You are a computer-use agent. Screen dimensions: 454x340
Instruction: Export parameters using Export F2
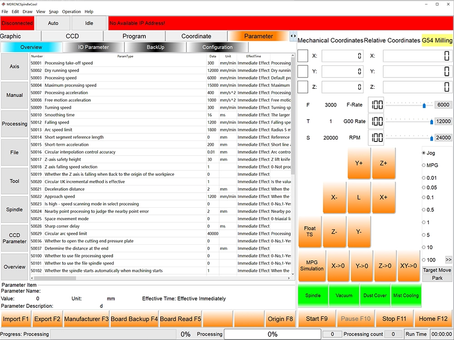pyautogui.click(x=47, y=319)
